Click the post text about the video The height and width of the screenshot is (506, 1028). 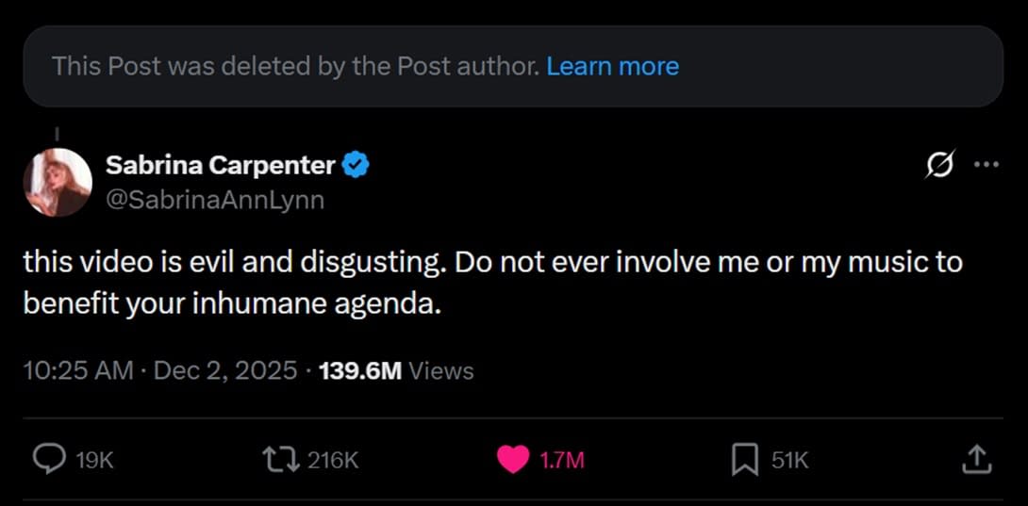pyautogui.click(x=490, y=283)
